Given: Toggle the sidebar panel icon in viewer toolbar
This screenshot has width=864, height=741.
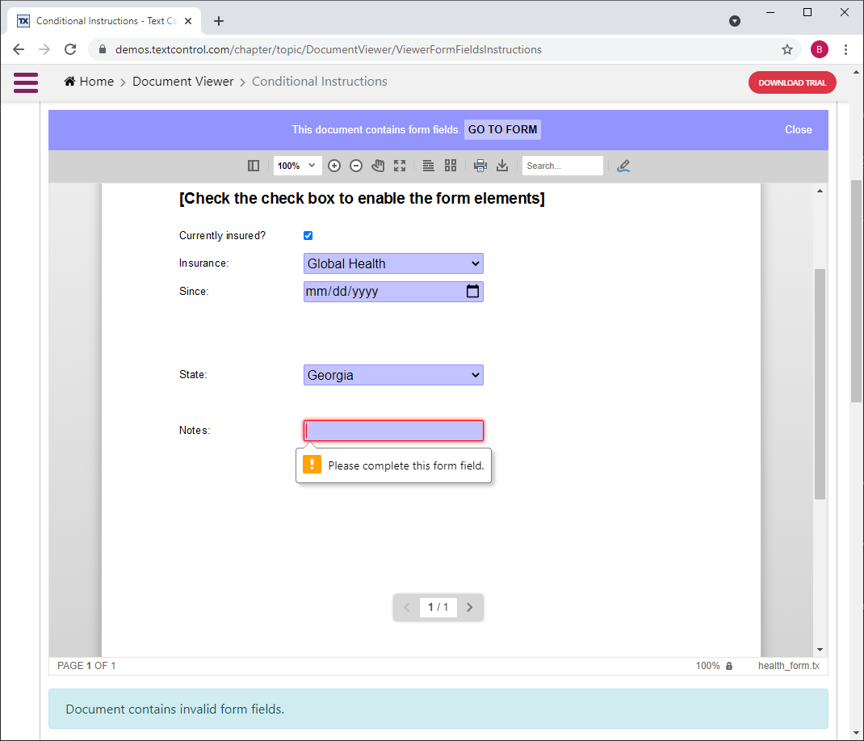Looking at the screenshot, I should pos(254,166).
